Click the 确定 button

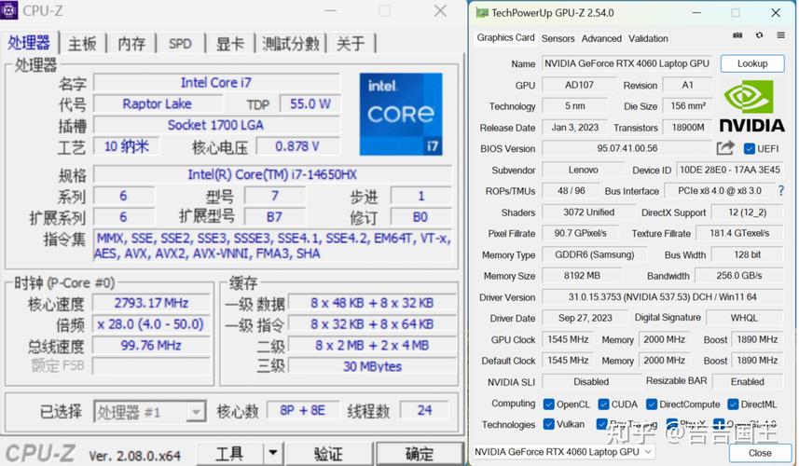(419, 453)
